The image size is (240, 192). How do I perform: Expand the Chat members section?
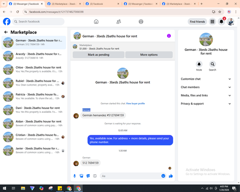pyautogui.click(x=206, y=87)
